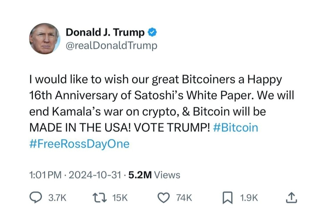321x220 pixels.
Task: Open the share menu via the upload arrow icon
Action: [291, 198]
